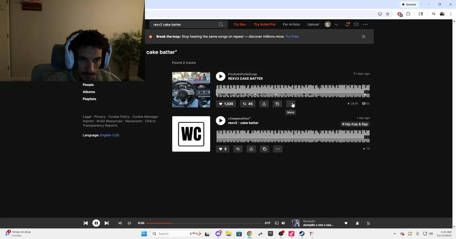The width and height of the screenshot is (456, 239).
Task: Open the next-up queue list
Action: (x=368, y=223)
